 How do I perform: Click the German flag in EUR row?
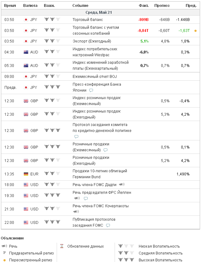coord(26,174)
